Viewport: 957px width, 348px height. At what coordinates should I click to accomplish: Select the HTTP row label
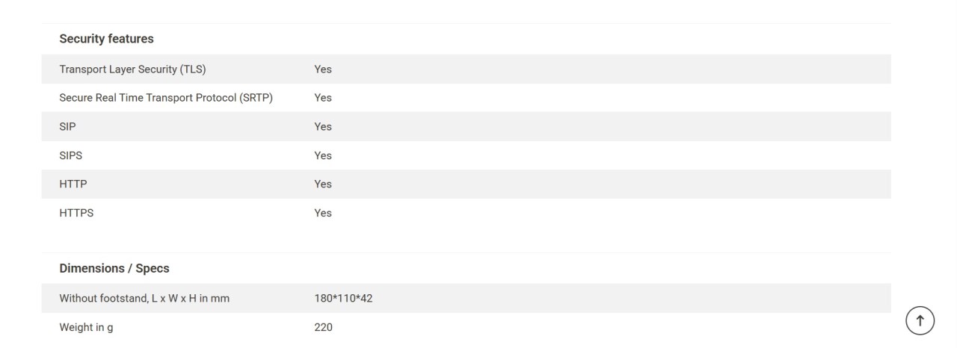click(x=73, y=184)
